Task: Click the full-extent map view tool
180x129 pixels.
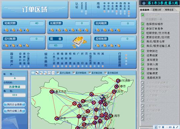Action: (53, 73)
